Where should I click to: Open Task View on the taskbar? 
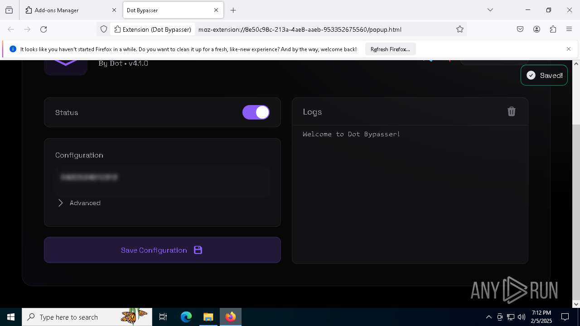point(163,317)
